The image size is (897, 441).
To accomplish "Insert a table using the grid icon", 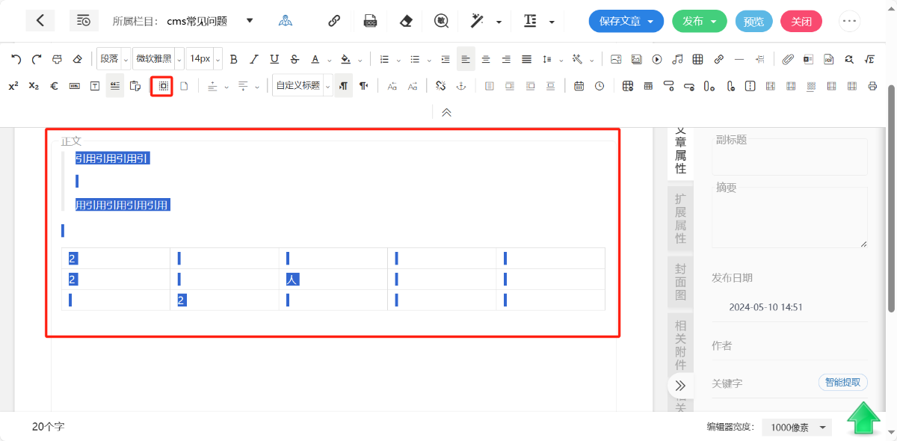I will [697, 59].
